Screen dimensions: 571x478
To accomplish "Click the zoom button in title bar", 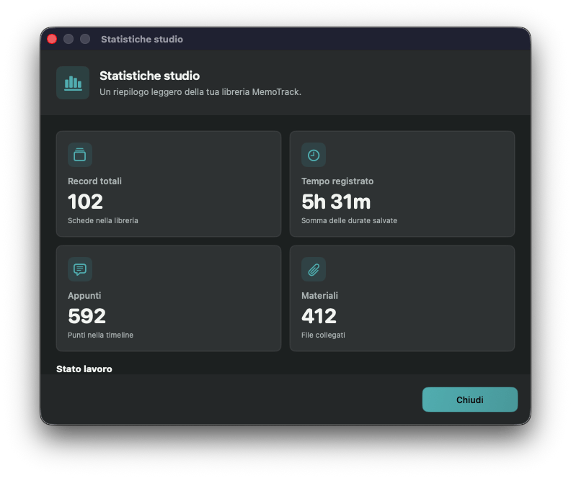I will 85,39.
